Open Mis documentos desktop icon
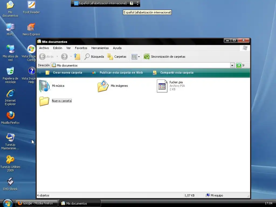Screen dimensions: 276x207 click(10, 9)
